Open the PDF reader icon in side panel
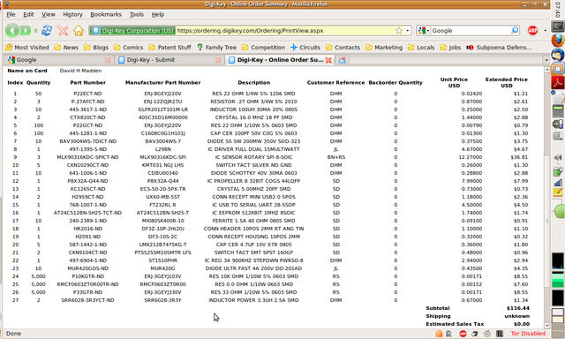 (558, 82)
